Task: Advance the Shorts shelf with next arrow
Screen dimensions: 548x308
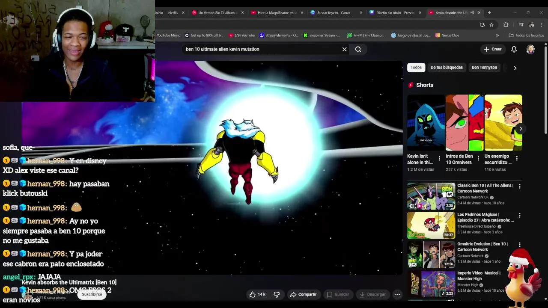Action: click(521, 128)
